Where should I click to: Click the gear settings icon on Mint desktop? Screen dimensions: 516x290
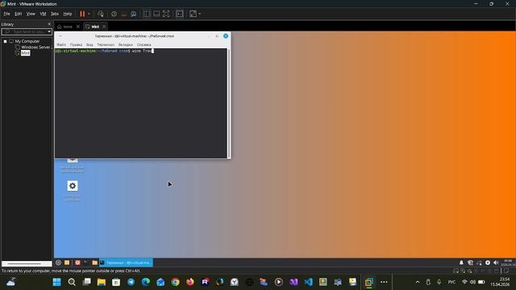tap(73, 186)
